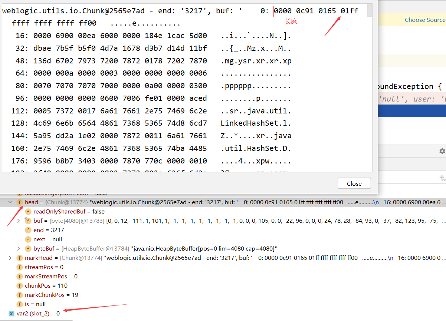Click the field icon beside next = null
Viewport: 446px width, 321px height.
(x=28, y=239)
